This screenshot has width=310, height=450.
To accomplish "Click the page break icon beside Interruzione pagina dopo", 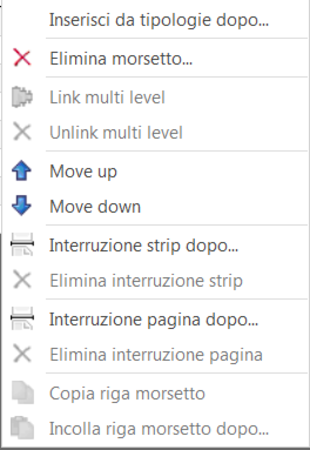I will 22,318.
